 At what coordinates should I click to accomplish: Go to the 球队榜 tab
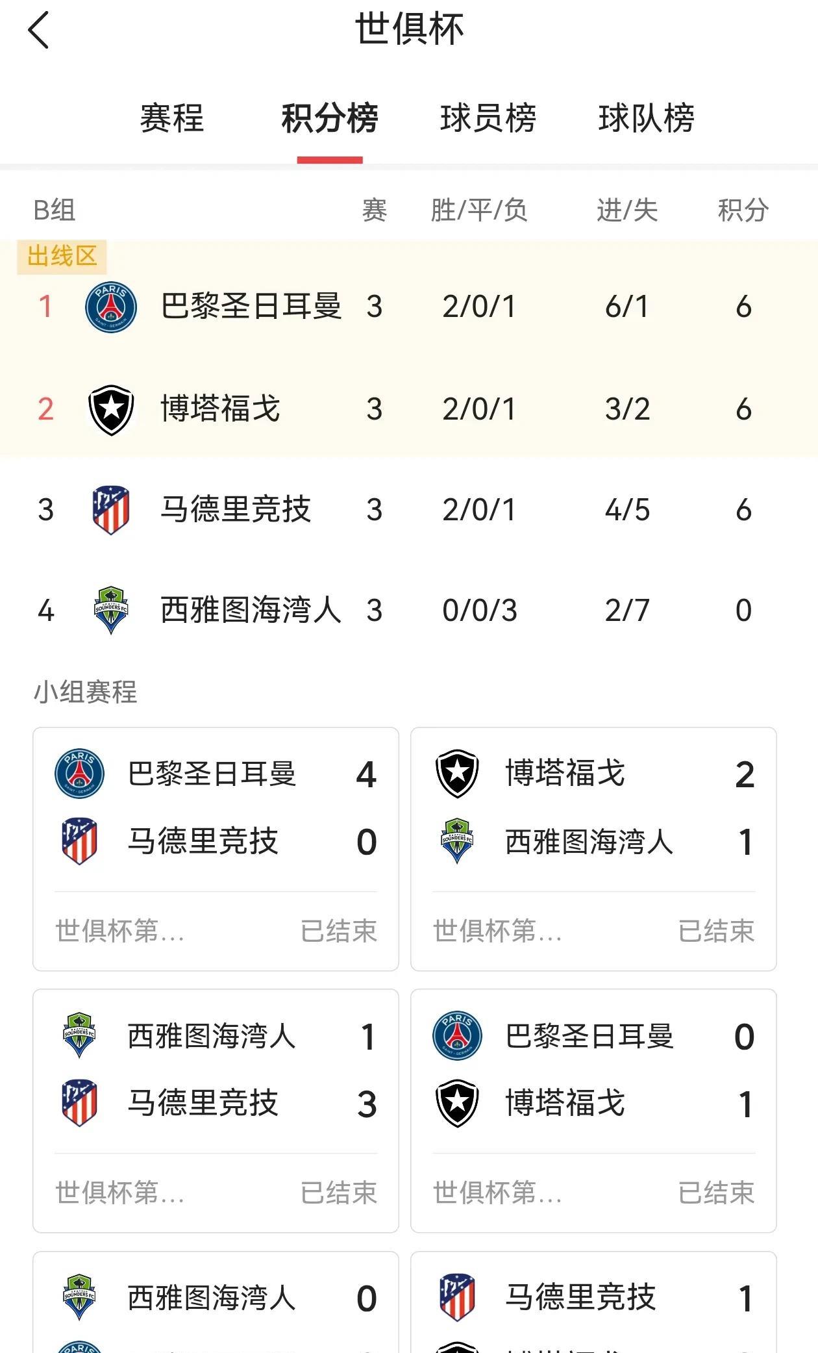(x=647, y=118)
